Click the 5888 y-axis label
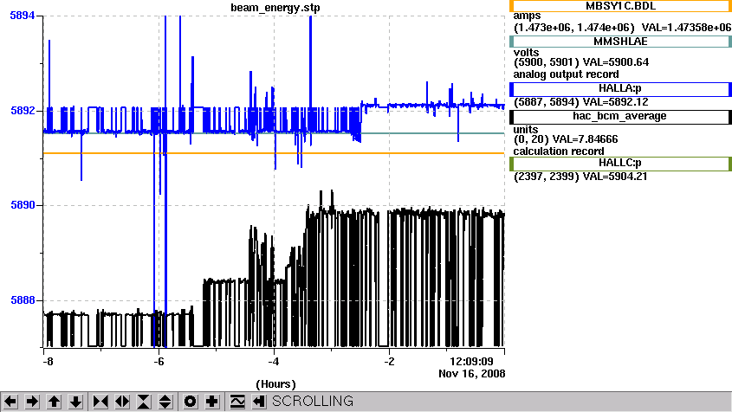 click(x=23, y=300)
